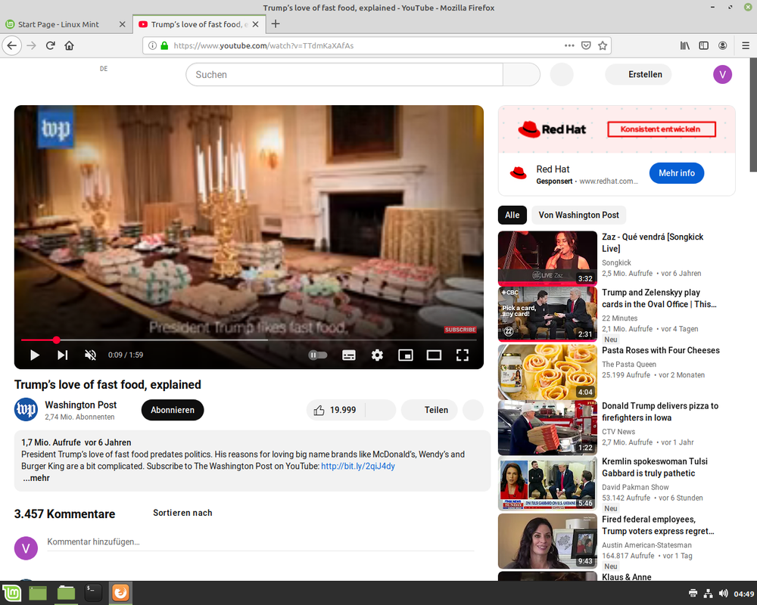The height and width of the screenshot is (605, 757).
Task: Subscribe with Abonnieren button
Action: point(173,410)
